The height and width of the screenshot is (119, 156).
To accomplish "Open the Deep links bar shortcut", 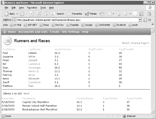I will [x=44, y=25].
